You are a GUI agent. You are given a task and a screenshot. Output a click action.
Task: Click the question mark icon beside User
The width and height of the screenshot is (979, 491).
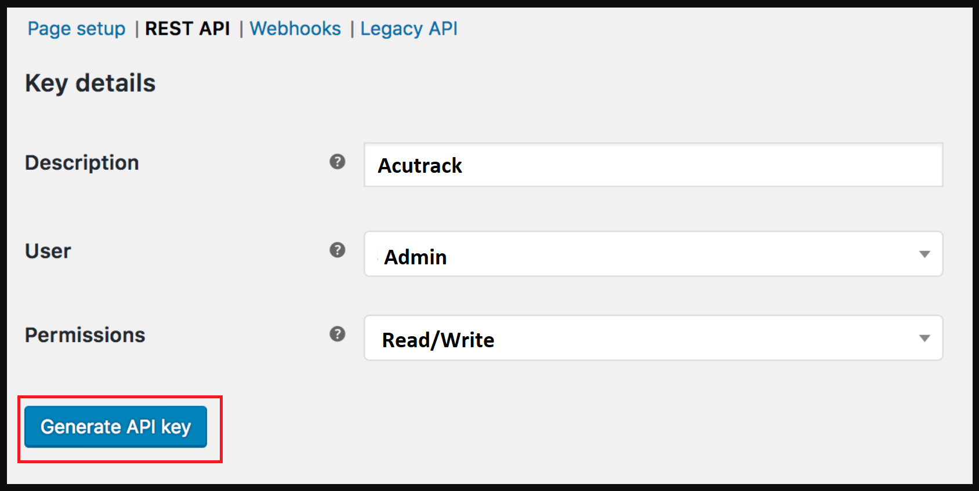[x=338, y=250]
